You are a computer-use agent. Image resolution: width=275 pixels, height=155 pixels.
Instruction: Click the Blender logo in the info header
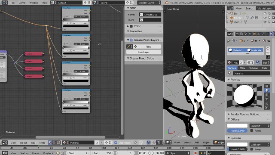point(166,3)
